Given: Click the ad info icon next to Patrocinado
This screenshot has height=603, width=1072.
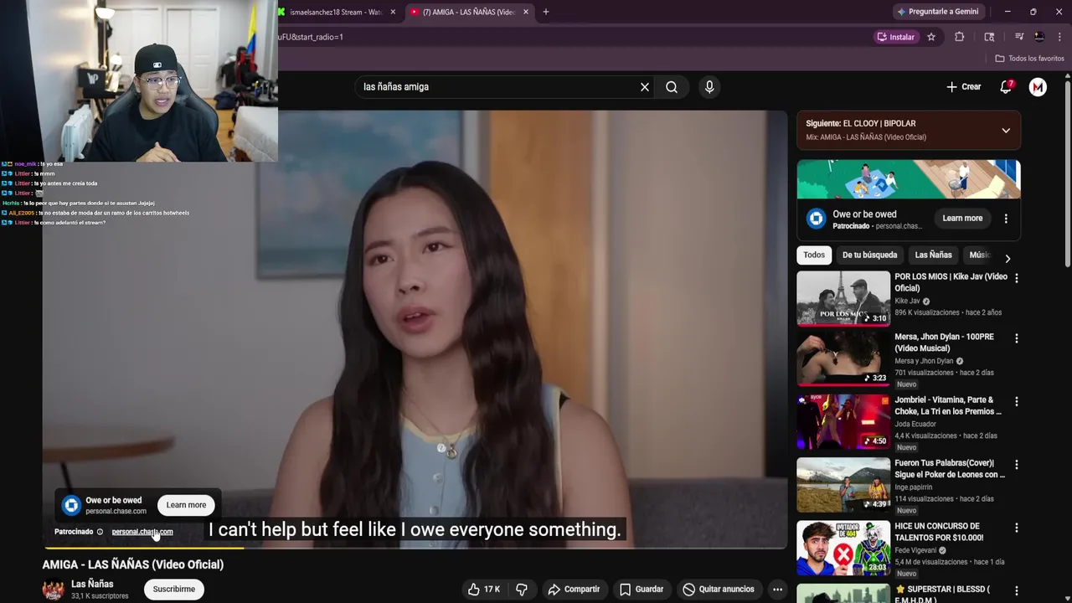Looking at the screenshot, I should [x=100, y=532].
